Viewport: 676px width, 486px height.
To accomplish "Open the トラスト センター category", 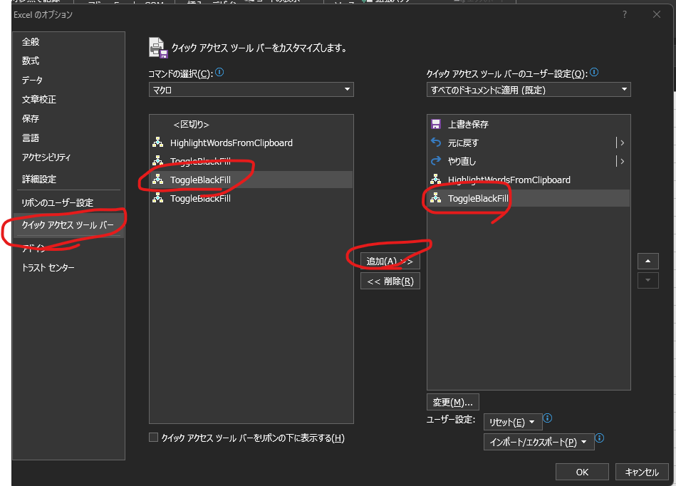I will click(x=48, y=268).
